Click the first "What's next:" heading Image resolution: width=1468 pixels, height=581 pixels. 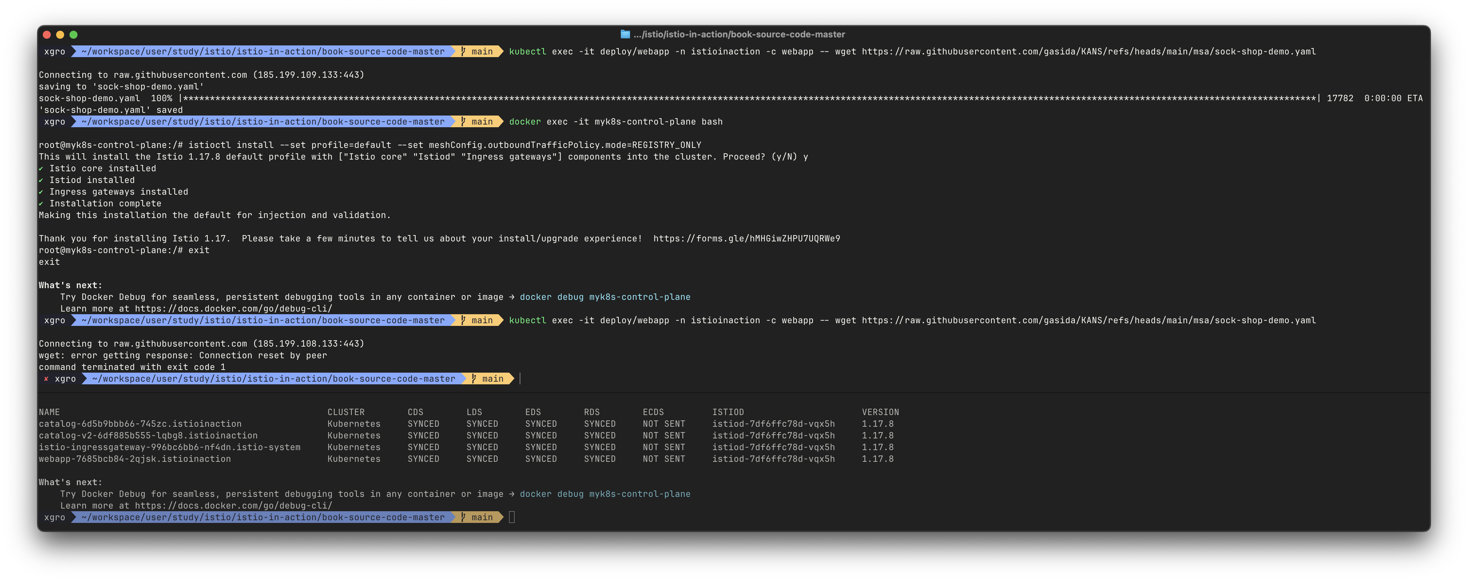(71, 285)
